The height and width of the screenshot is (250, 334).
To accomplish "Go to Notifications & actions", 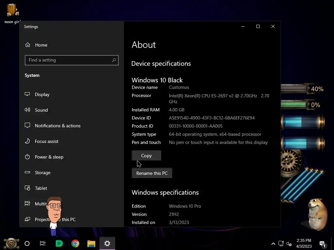I will (58, 126).
